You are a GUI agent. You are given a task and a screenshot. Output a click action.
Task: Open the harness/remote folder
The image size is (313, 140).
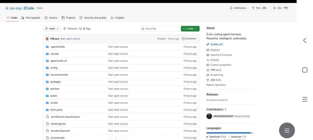[x=59, y=75]
